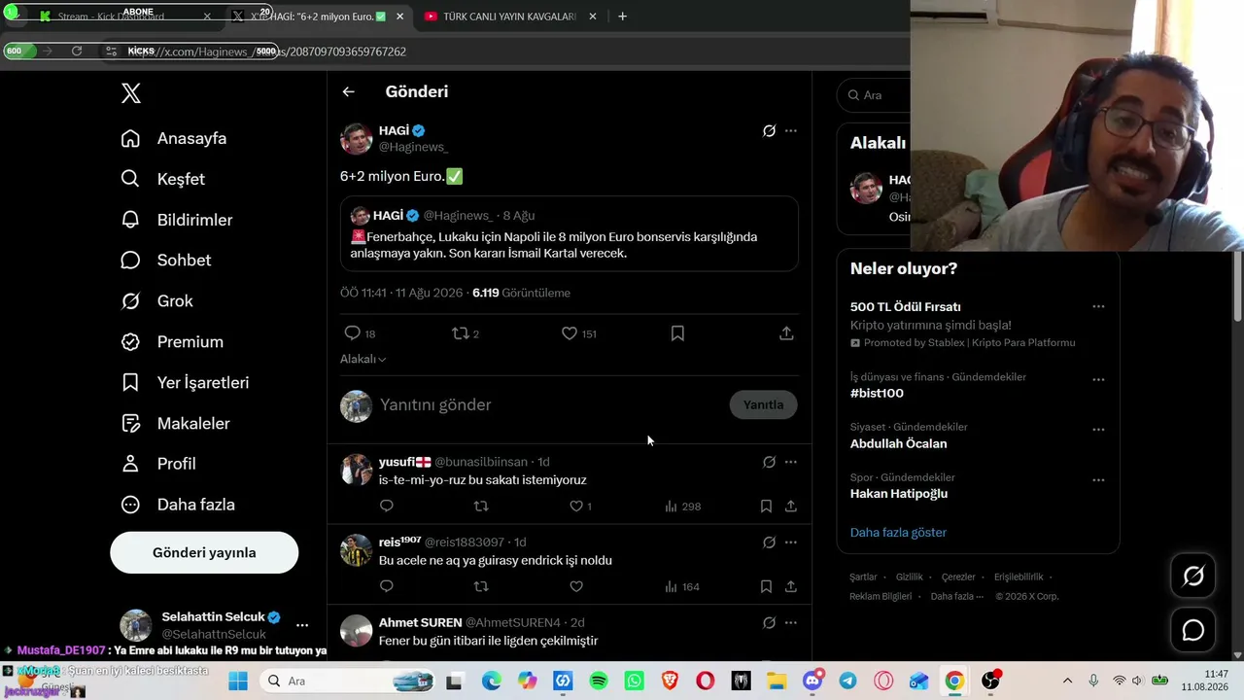Viewport: 1244px width, 700px height.
Task: Open the quoted post about Lukaku and Napoli
Action: (x=570, y=234)
